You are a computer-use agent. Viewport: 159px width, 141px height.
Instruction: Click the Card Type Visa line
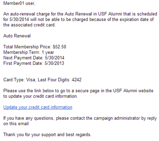(20, 80)
